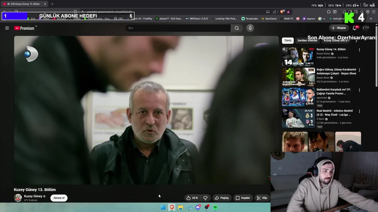Click the Beyaz Show channel name
This screenshot has height=212, width=378.
point(323,78)
